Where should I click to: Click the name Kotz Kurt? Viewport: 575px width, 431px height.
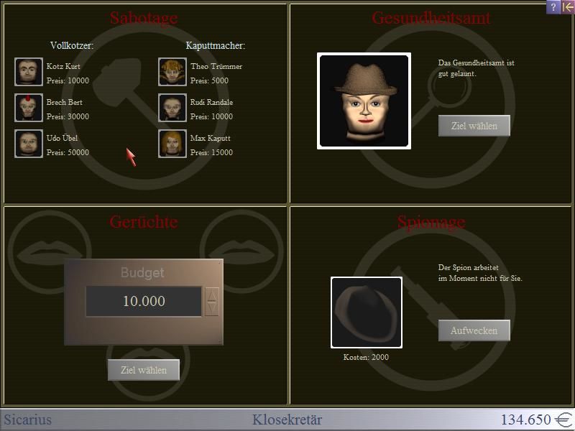63,66
